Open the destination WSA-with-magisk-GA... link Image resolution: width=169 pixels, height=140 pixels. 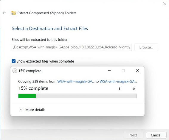118,81
